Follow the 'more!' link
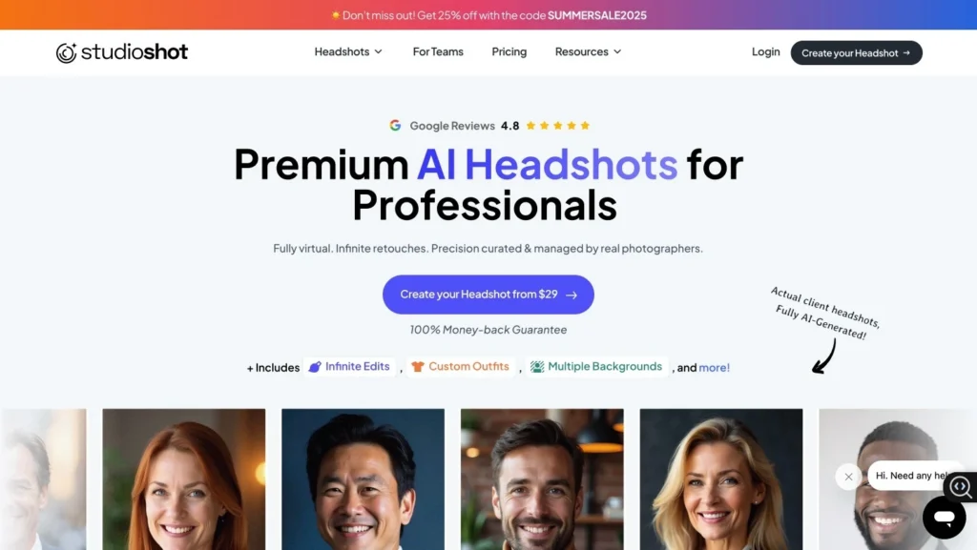This screenshot has height=550, width=977. tap(714, 368)
